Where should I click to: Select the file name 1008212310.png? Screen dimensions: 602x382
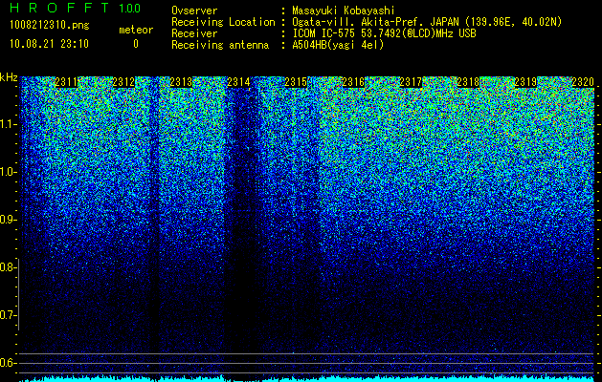tap(50, 26)
